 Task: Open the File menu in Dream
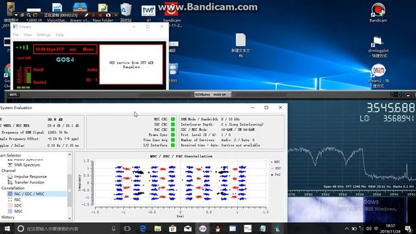[16, 34]
